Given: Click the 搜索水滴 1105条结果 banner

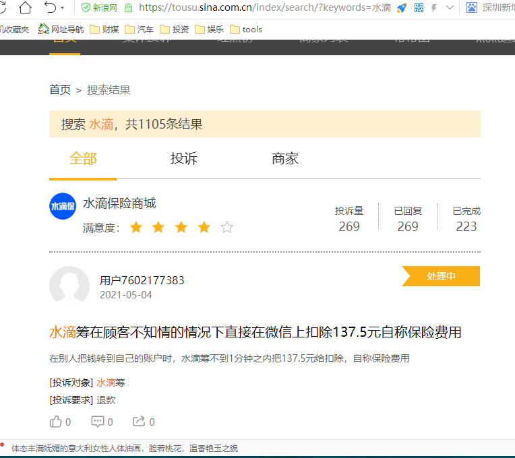Looking at the screenshot, I should pos(265,124).
